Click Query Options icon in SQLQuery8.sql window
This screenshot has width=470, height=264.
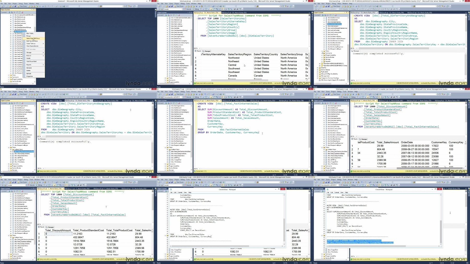[x=209, y=9]
